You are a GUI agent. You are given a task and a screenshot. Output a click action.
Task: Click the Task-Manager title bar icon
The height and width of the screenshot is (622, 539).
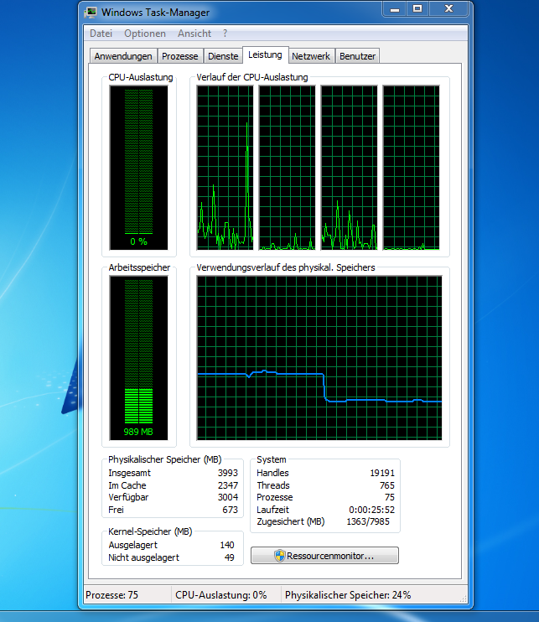coord(91,13)
